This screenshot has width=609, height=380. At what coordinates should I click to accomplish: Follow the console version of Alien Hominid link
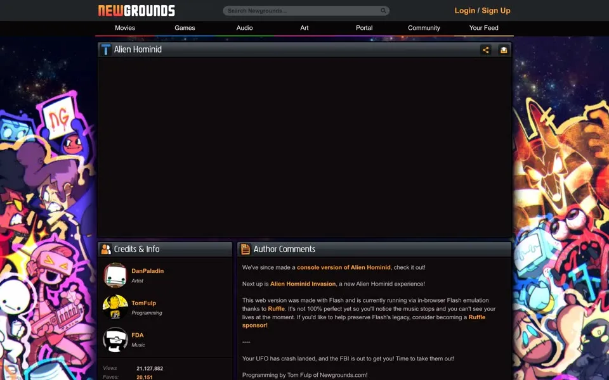pyautogui.click(x=344, y=267)
